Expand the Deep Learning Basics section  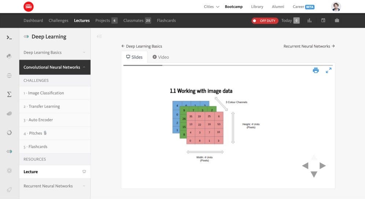pyautogui.click(x=55, y=52)
